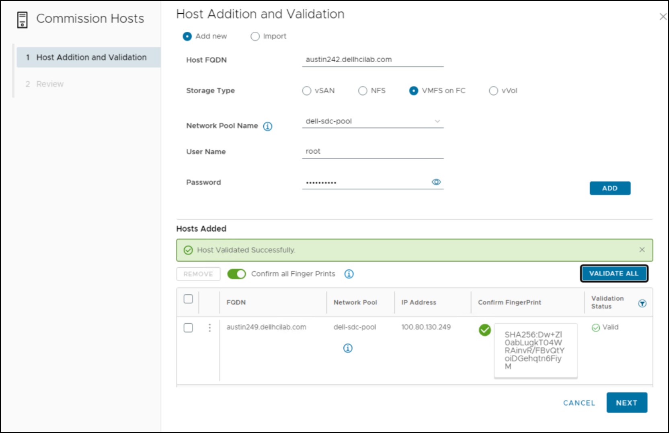The width and height of the screenshot is (669, 433).
Task: Click the Confirm FingerPrint column header
Action: click(509, 302)
